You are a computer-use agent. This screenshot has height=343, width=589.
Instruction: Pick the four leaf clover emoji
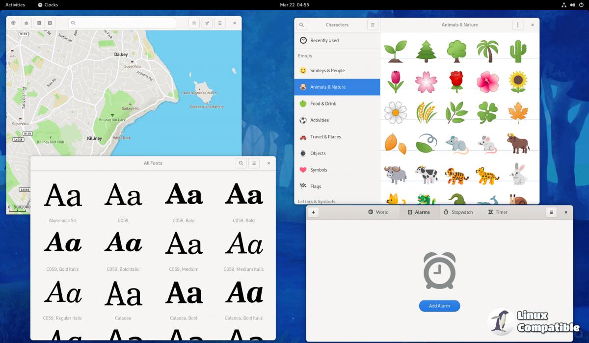pos(487,112)
